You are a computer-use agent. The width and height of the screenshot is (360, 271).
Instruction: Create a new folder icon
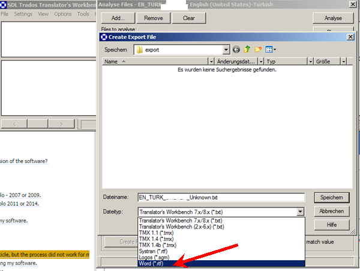click(258, 49)
